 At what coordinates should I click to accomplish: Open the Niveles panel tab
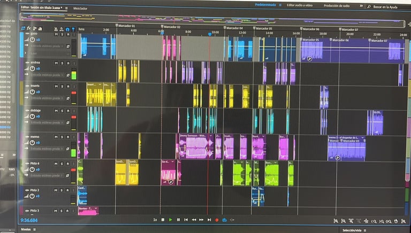pyautogui.click(x=26, y=229)
